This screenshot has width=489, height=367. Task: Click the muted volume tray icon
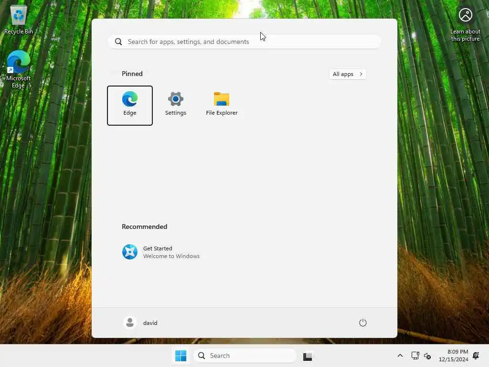(x=427, y=356)
